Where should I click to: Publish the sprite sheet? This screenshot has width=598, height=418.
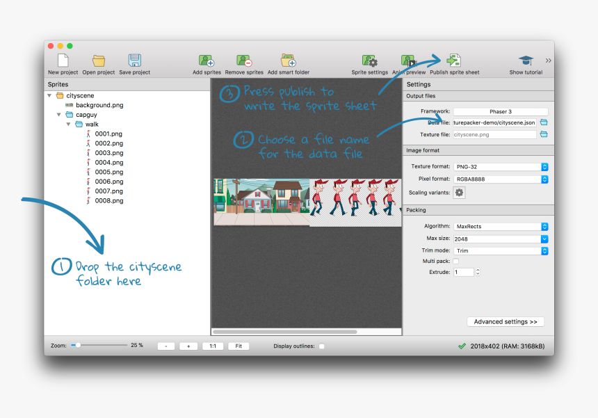pos(454,61)
